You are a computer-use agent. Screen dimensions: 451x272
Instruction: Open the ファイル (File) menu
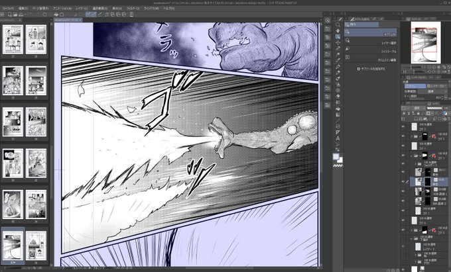(x=8, y=9)
